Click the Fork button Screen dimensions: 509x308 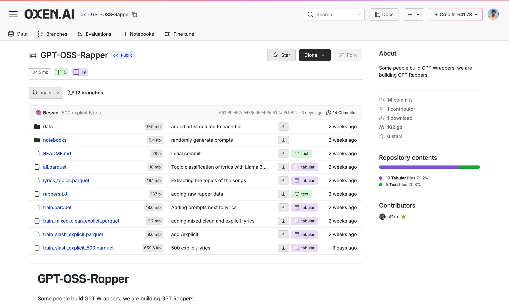(348, 55)
